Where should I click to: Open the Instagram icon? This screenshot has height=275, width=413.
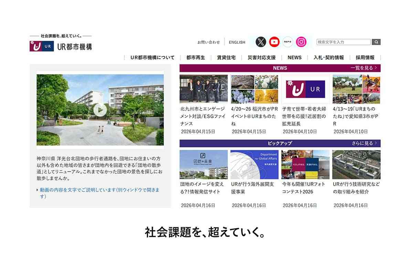[x=301, y=42]
